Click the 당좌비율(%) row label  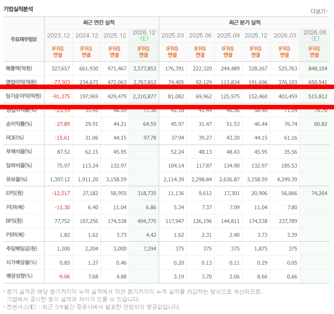coord(19,165)
